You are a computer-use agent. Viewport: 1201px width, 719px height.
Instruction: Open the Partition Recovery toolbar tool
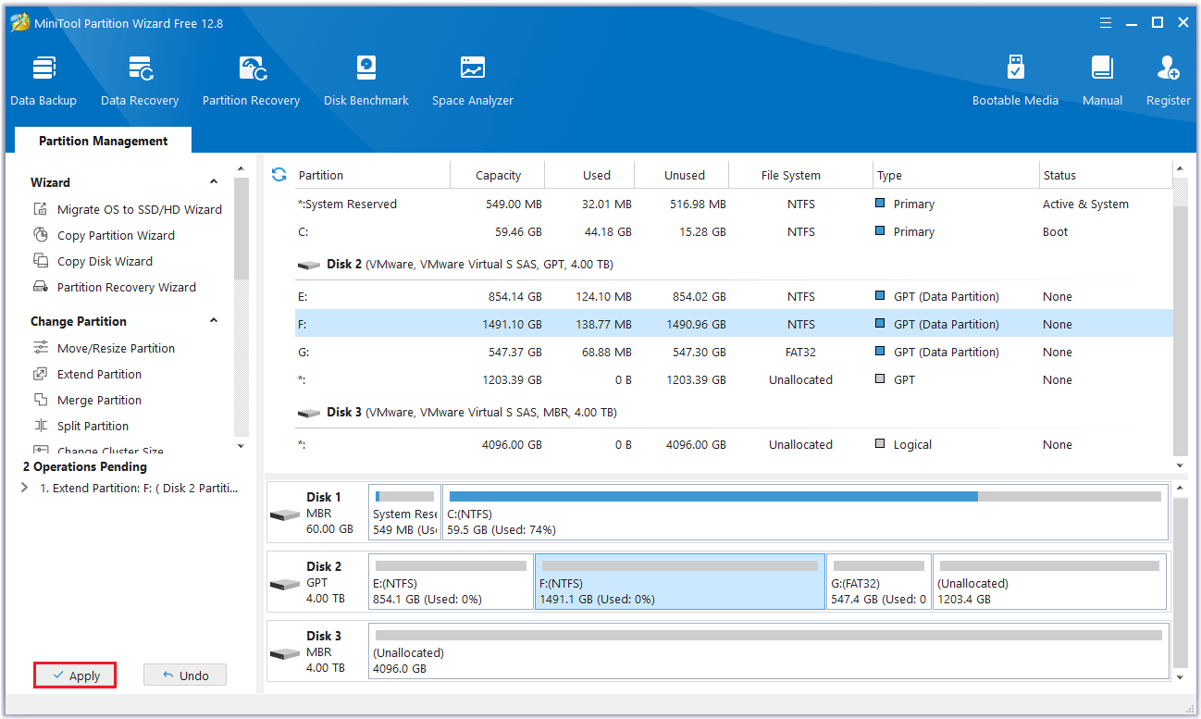point(252,81)
